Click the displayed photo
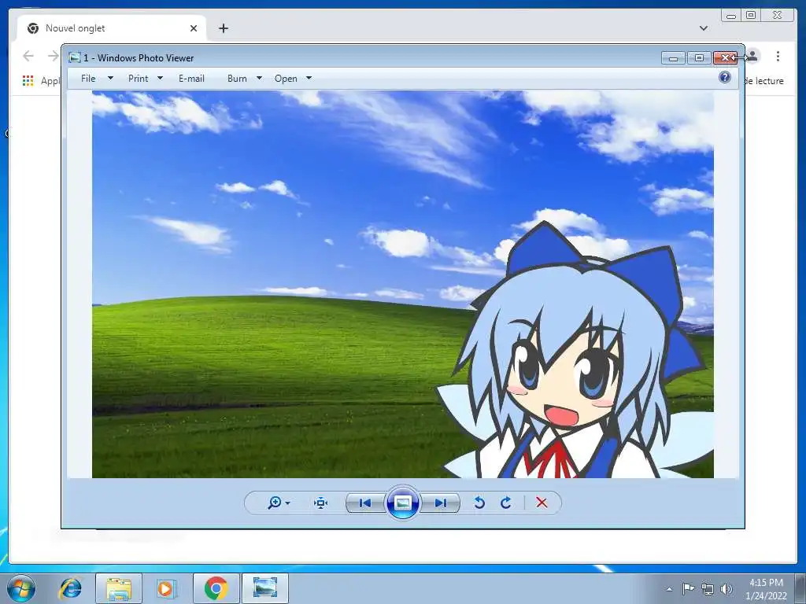 402,284
